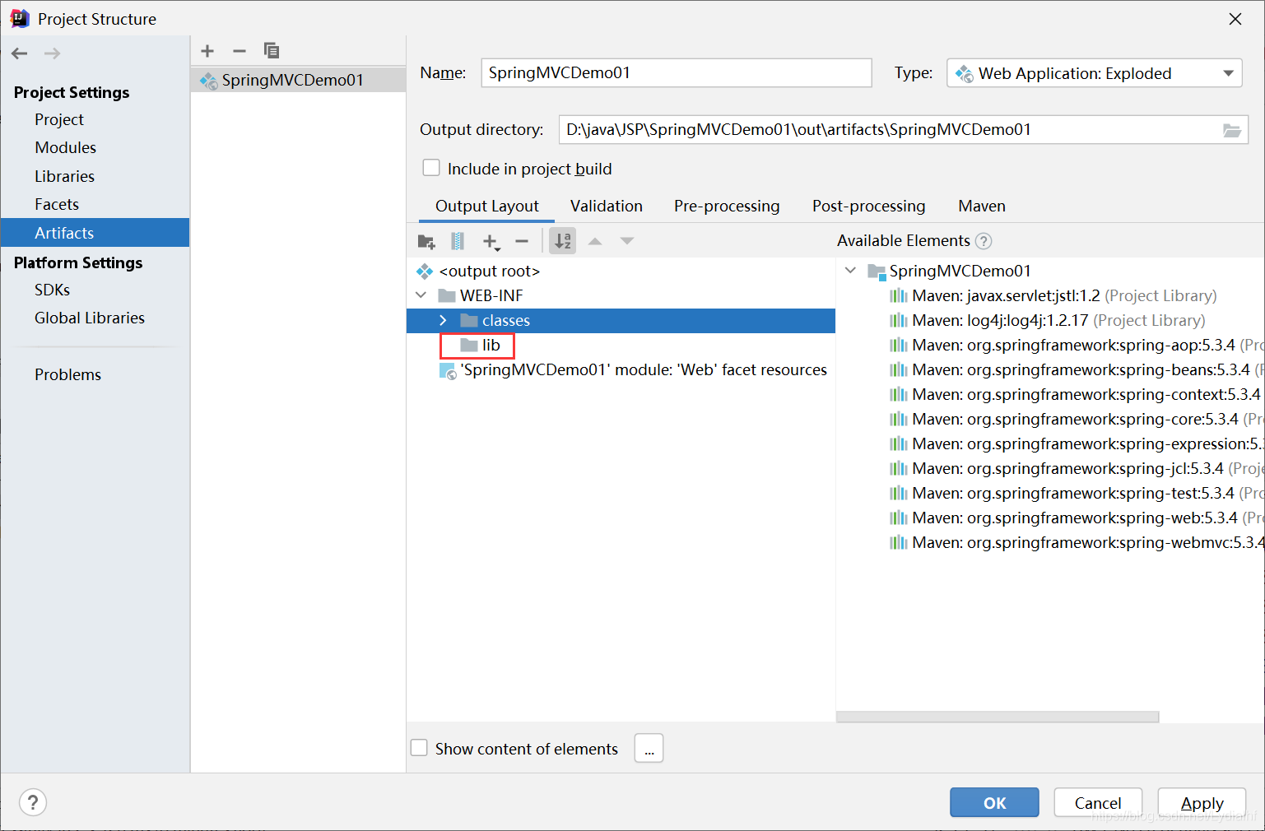1265x831 pixels.
Task: Open the Post-processing tab
Action: click(x=868, y=206)
